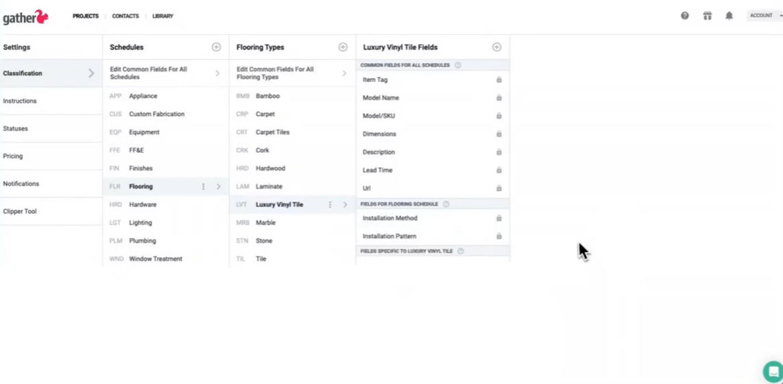Open the notifications bell icon
The width and height of the screenshot is (783, 384).
click(x=729, y=16)
